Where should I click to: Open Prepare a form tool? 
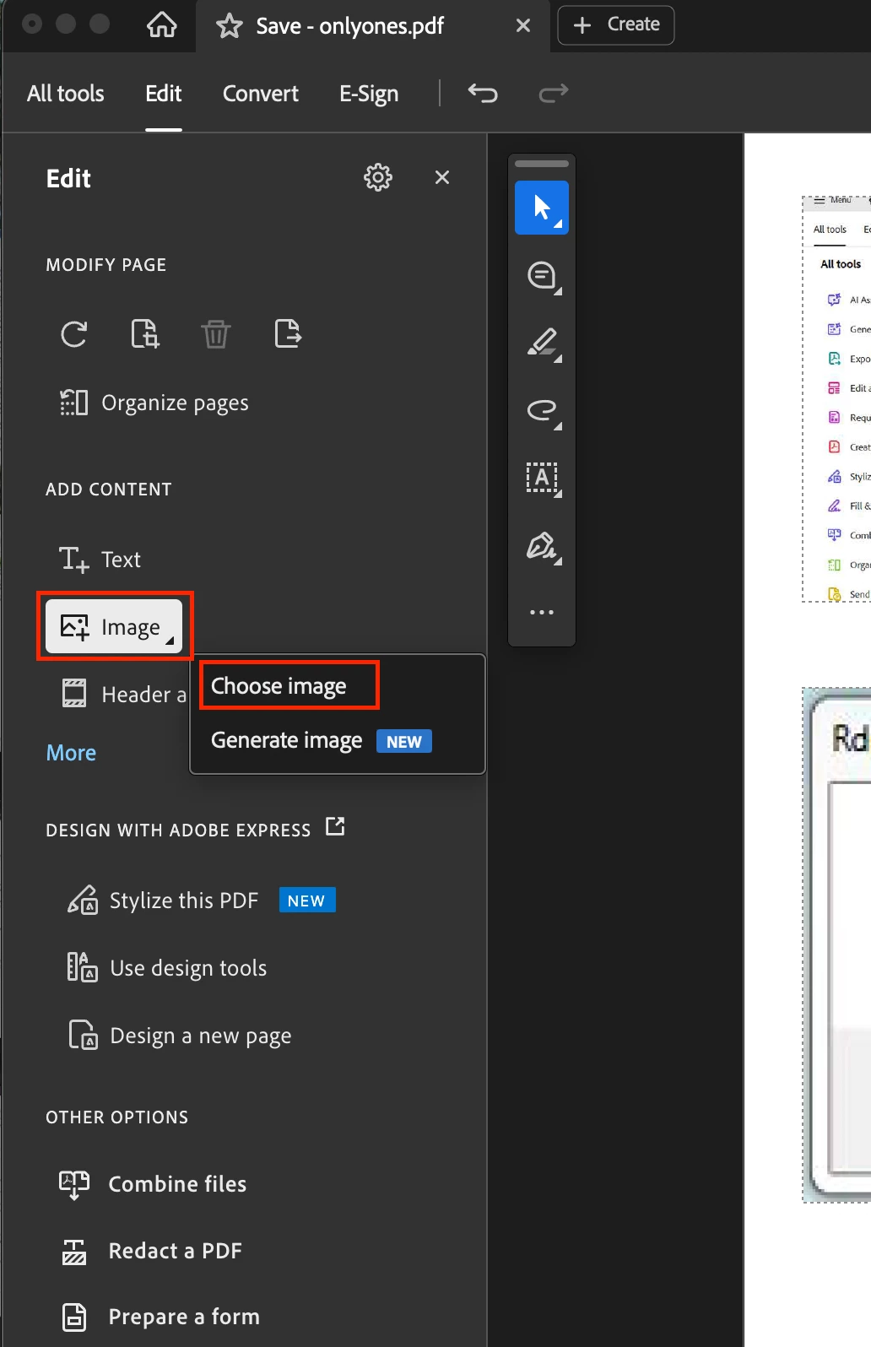160,1317
